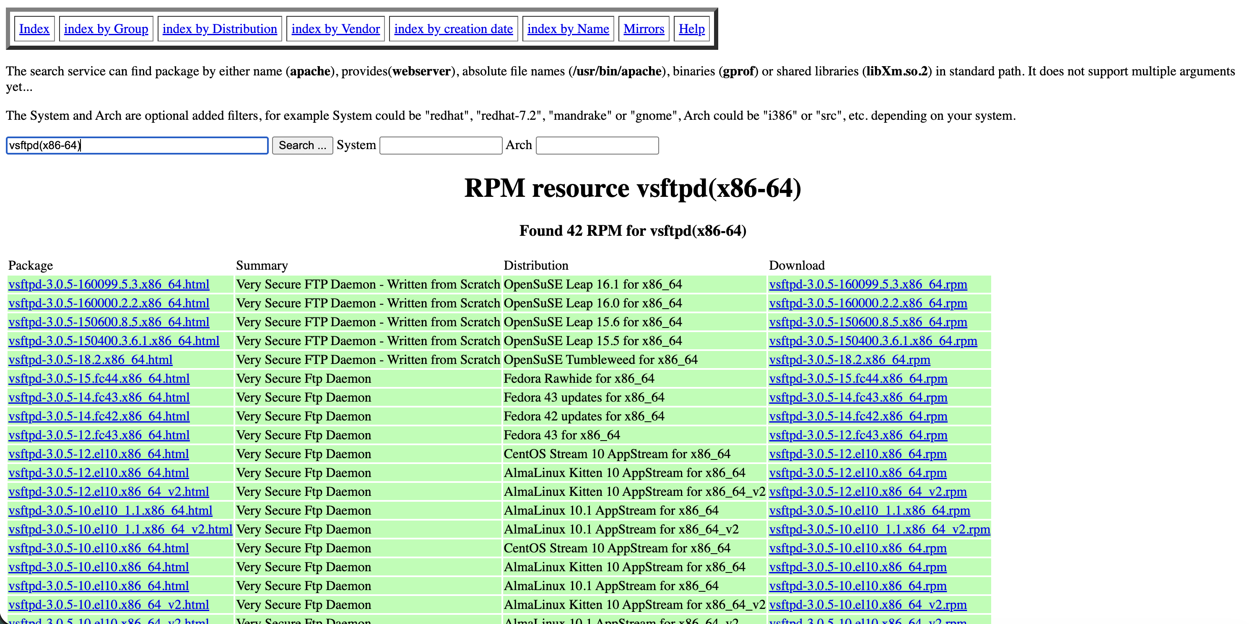Screen dimensions: 1257x624
Task: Open vsftpd-3.0.5-14.fc42.x86_64.html package page
Action: pos(99,416)
